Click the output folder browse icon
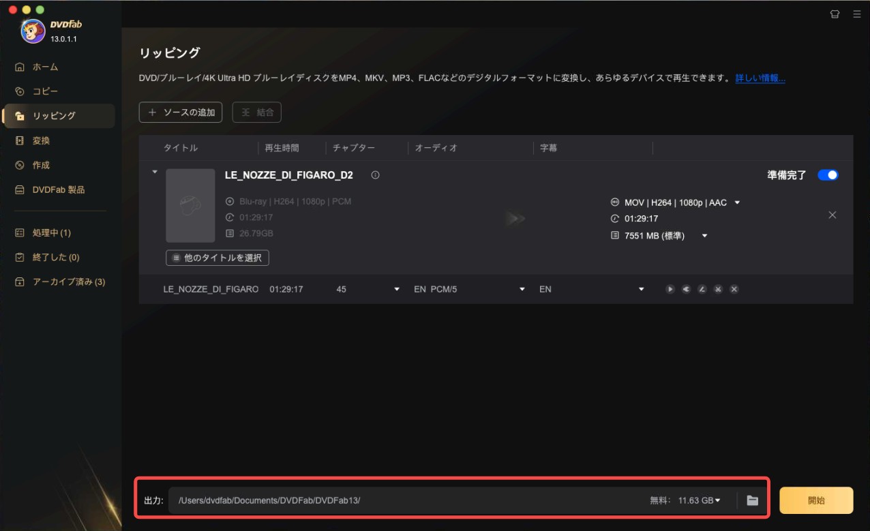The image size is (870, 531). (753, 500)
